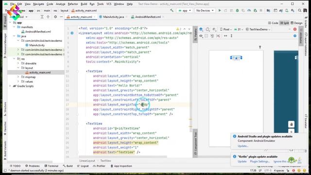Jump to next highlighted warning arrow
The image size is (311, 175).
click(189, 29)
